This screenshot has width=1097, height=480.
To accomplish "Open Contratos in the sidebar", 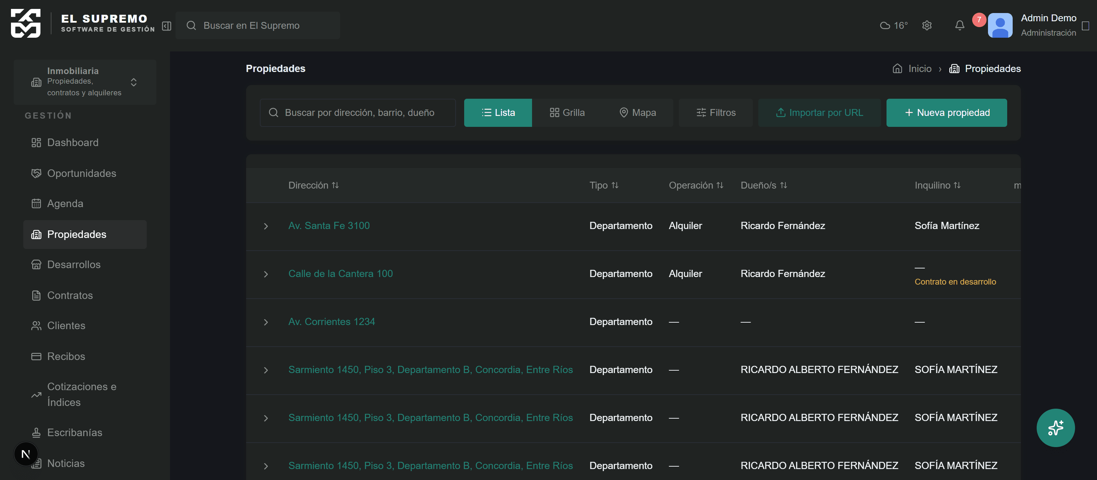I will coord(85,295).
